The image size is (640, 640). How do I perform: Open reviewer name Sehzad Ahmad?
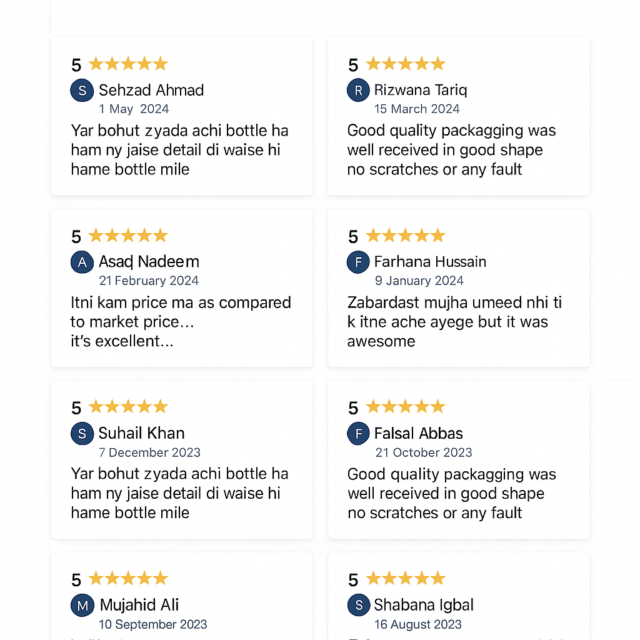[x=151, y=91]
